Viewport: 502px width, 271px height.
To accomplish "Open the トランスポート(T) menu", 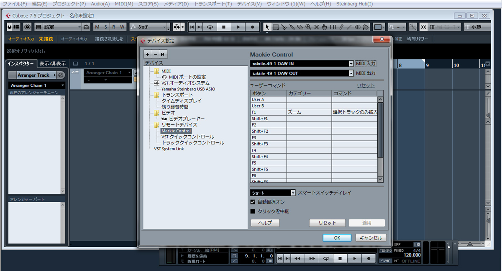I will [x=213, y=4].
